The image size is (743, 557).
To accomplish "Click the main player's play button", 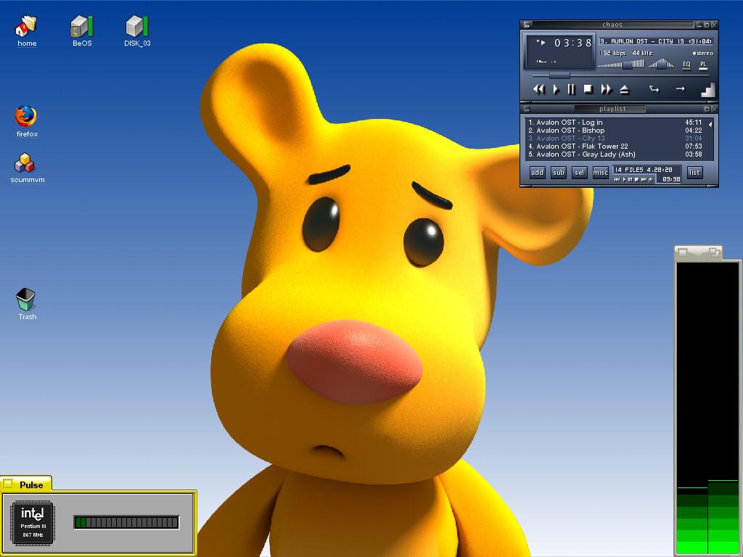I will coord(557,89).
